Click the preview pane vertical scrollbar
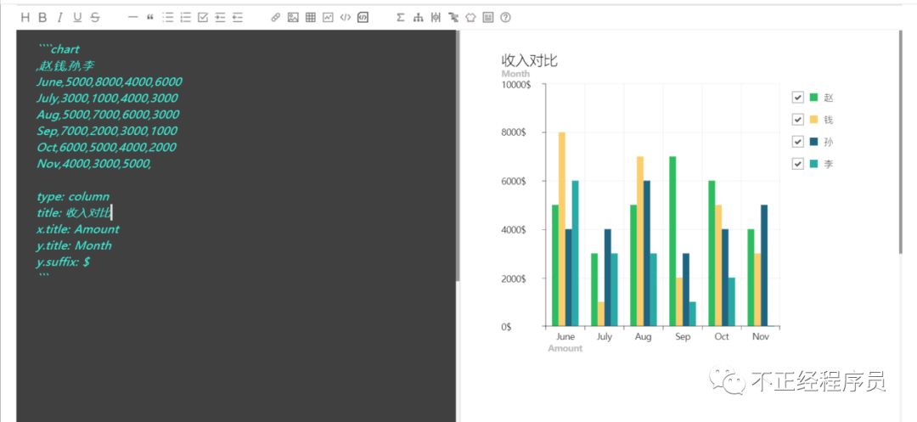 pyautogui.click(x=900, y=142)
